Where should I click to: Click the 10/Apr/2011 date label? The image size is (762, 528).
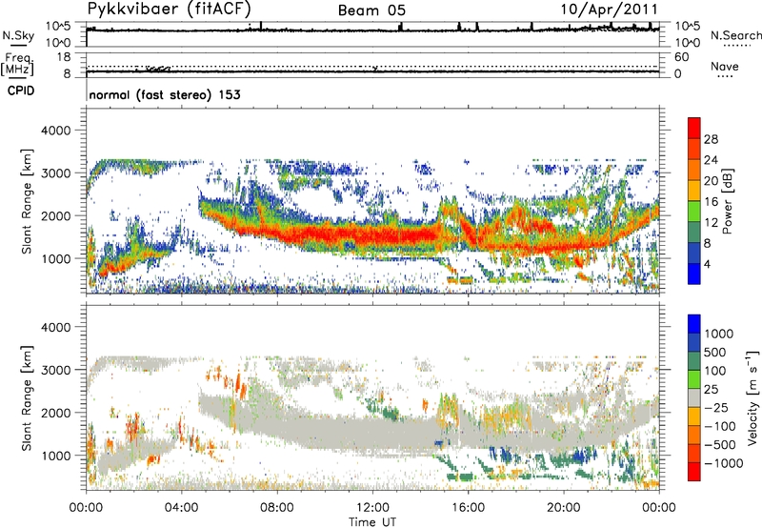tap(609, 10)
